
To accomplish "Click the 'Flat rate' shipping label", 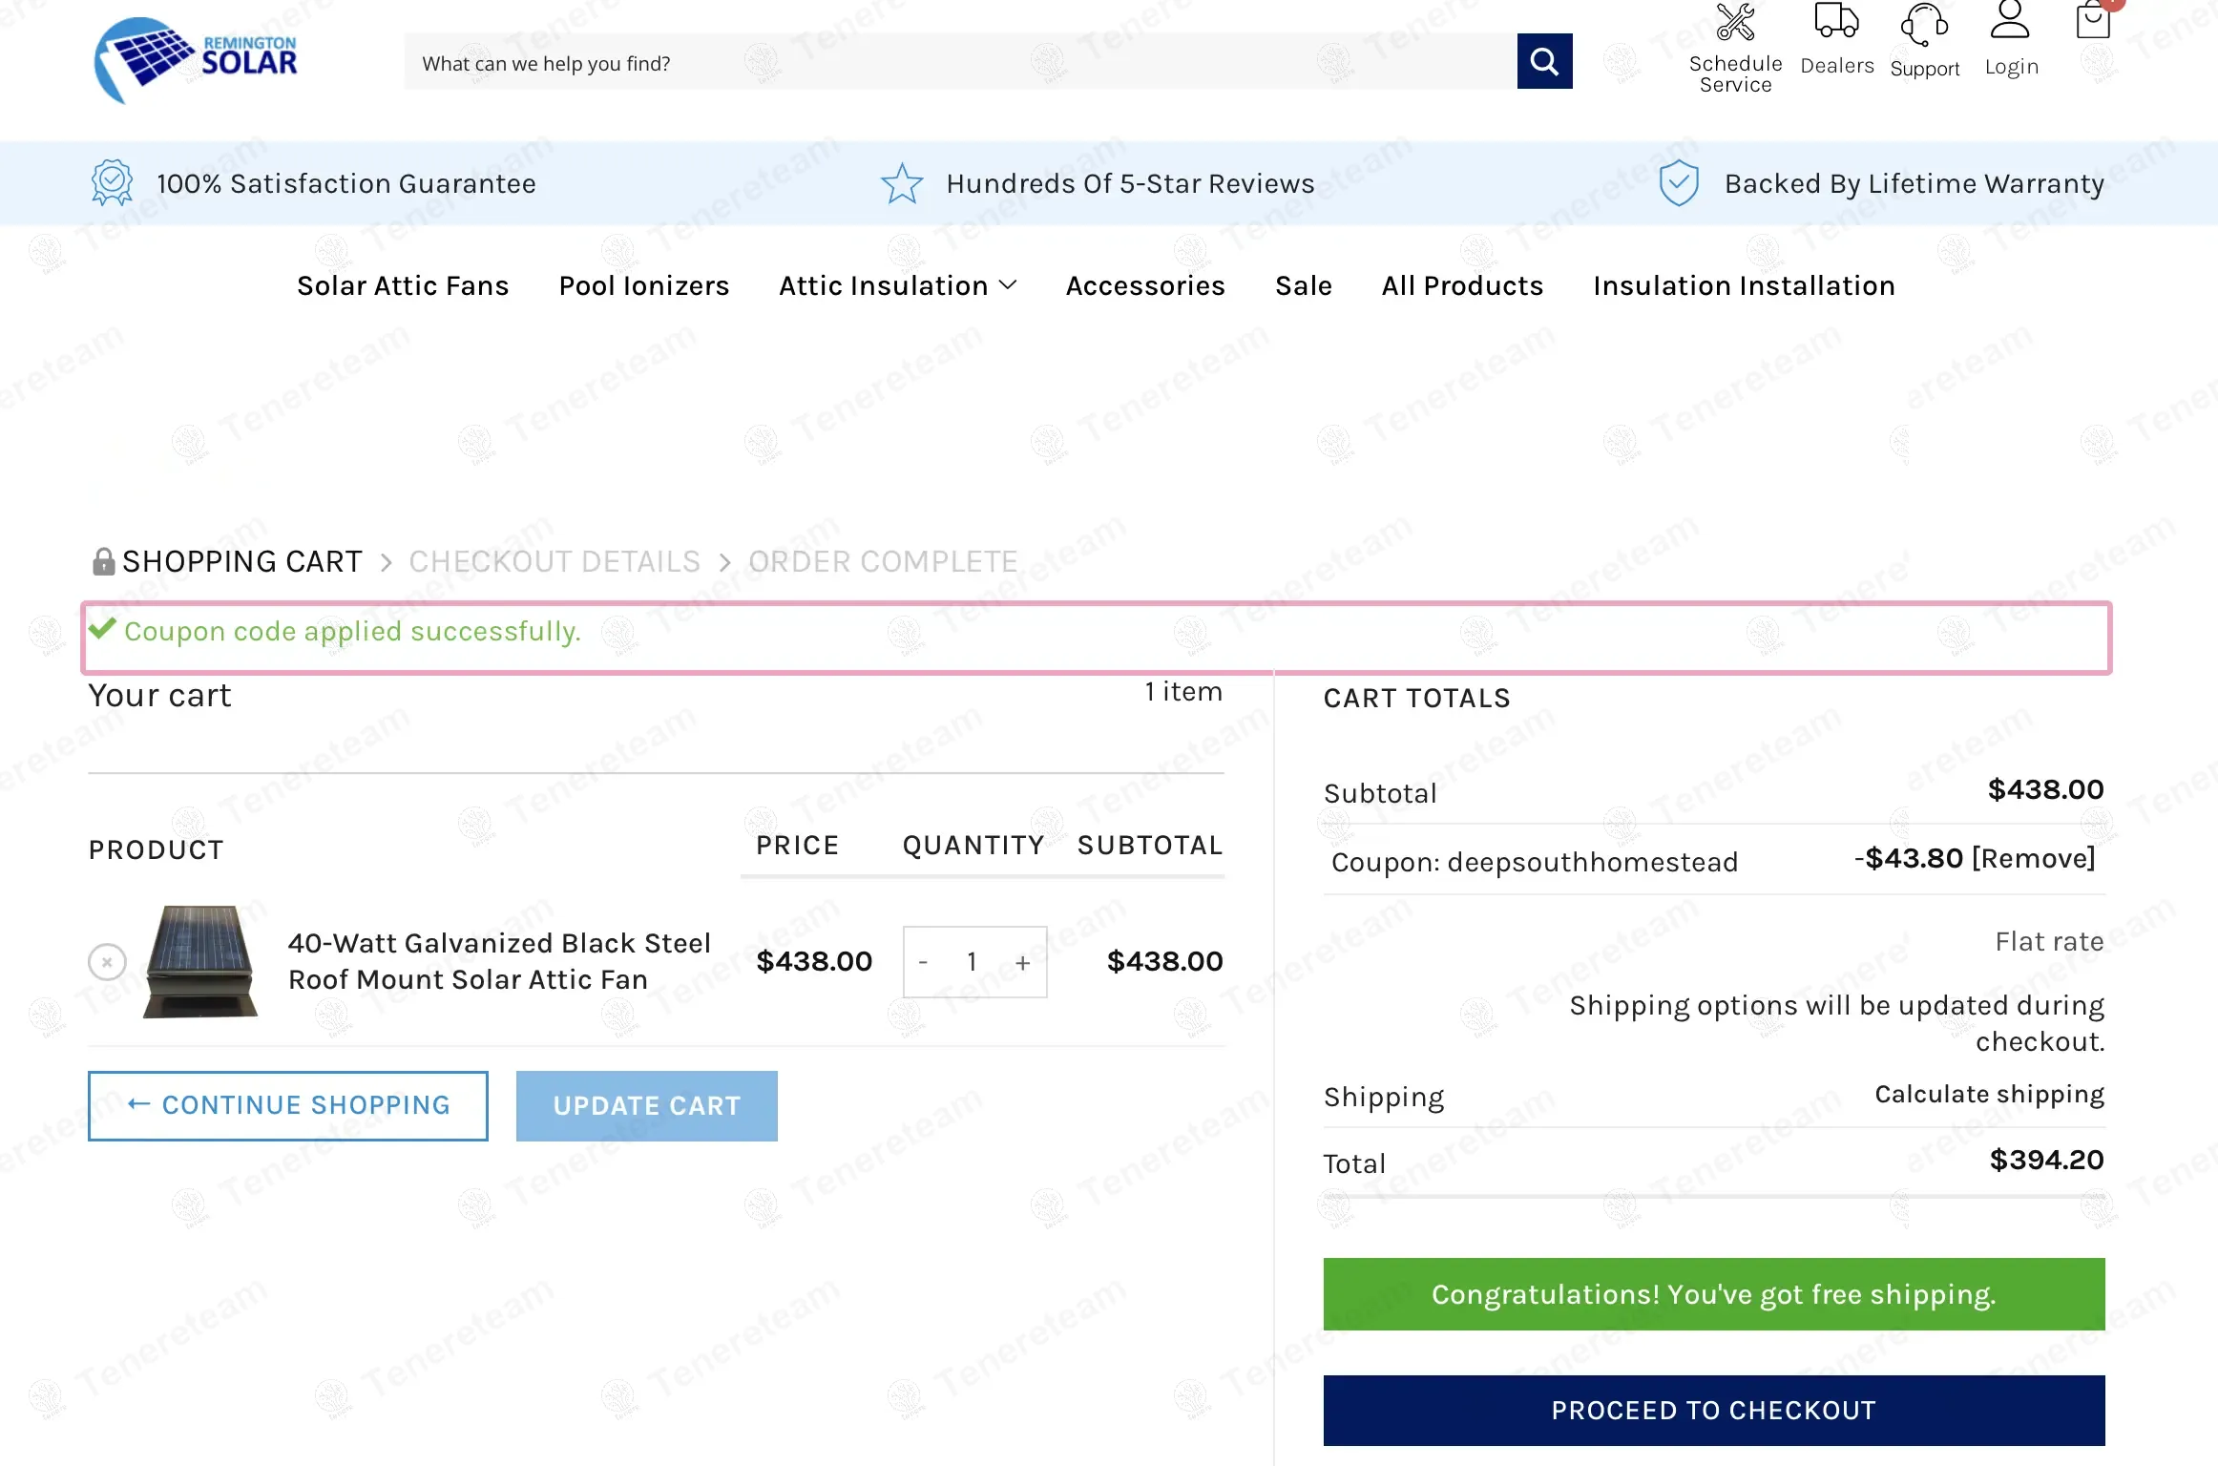I will pos(2050,941).
